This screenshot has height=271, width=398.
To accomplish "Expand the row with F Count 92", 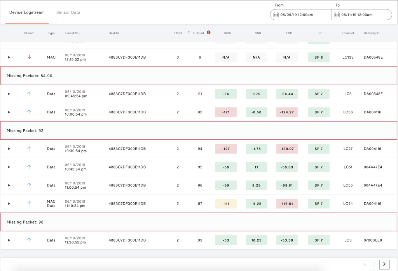I will point(9,112).
